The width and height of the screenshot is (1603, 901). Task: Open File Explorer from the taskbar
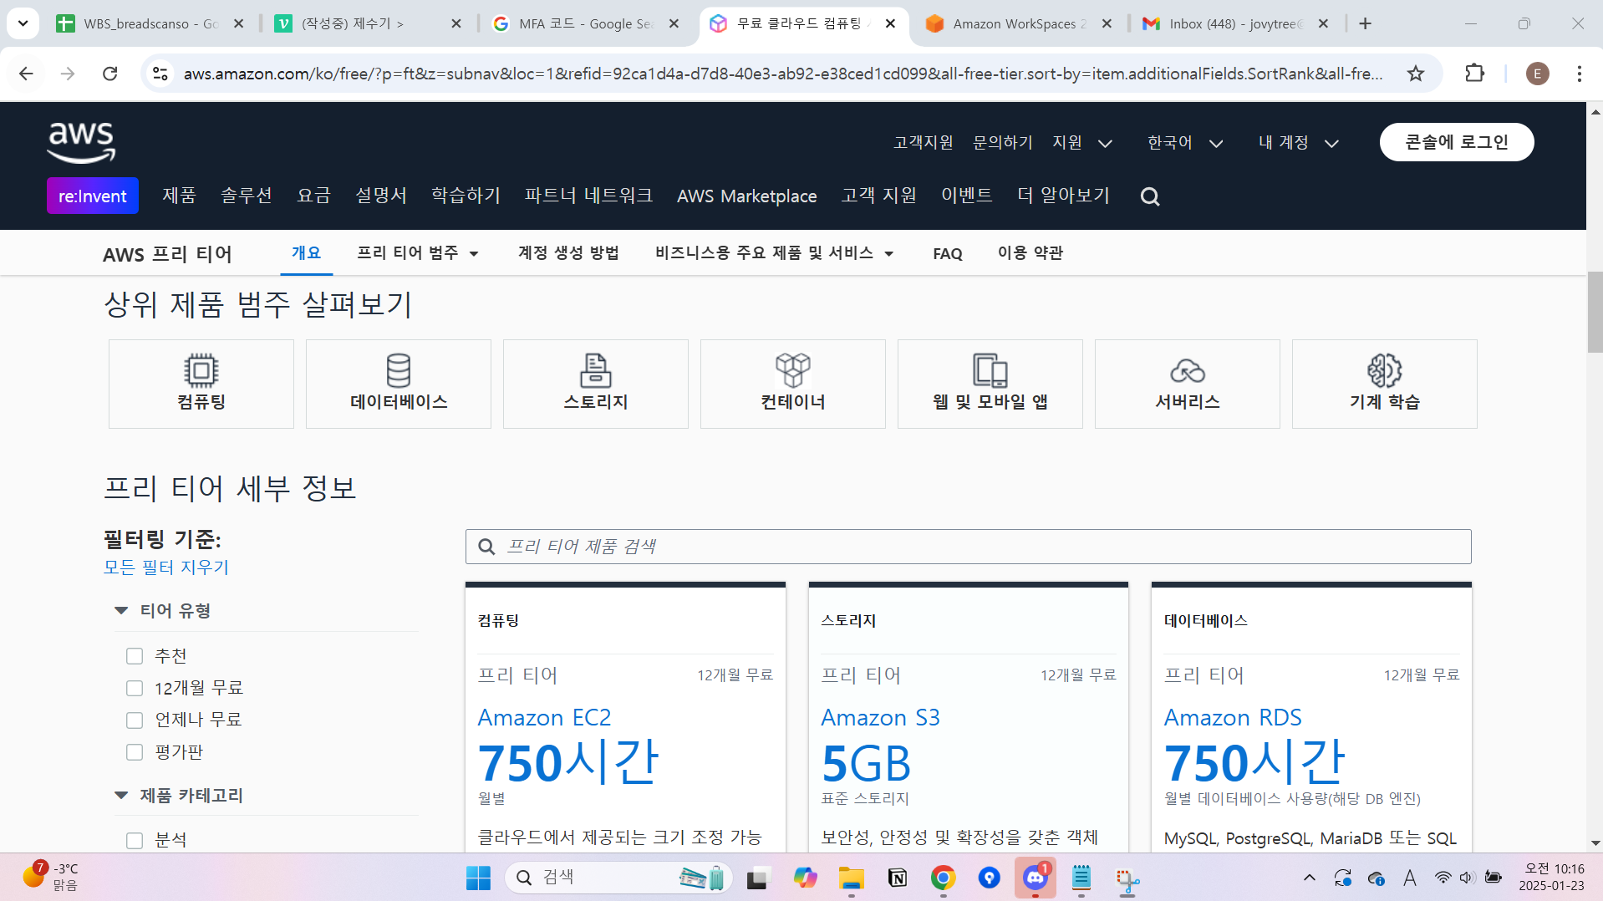click(x=851, y=878)
